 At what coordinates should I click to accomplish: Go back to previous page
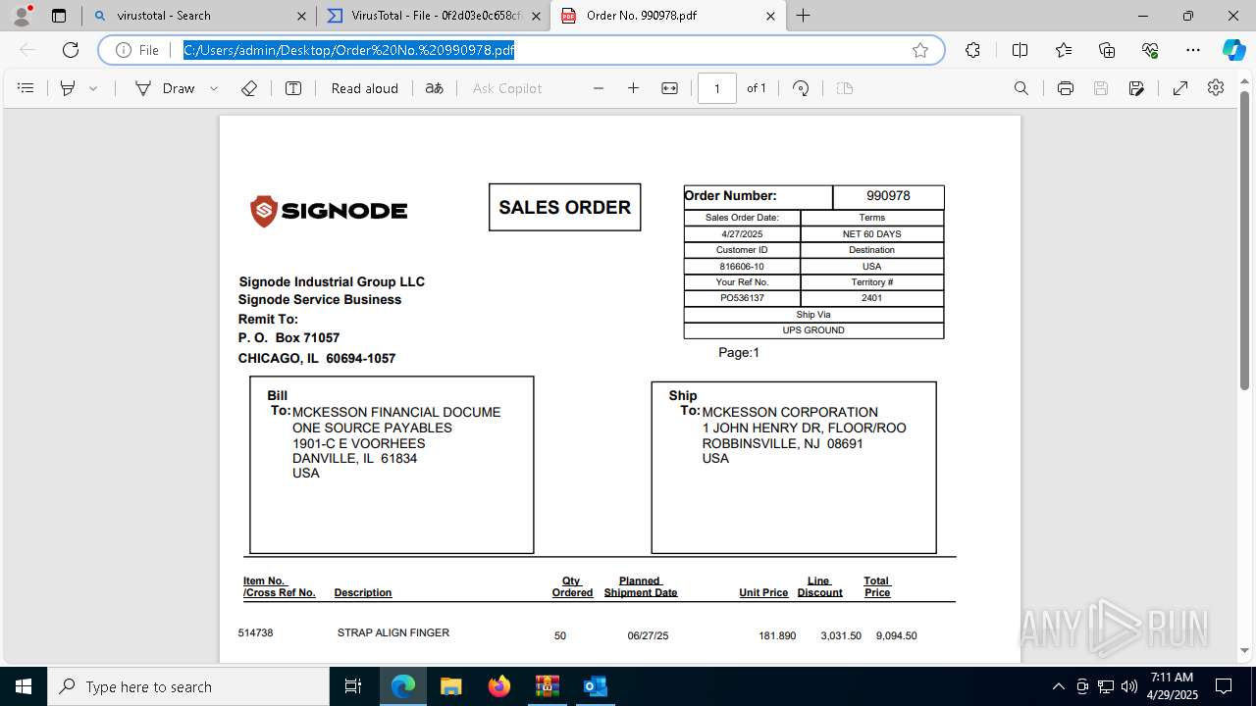(27, 50)
